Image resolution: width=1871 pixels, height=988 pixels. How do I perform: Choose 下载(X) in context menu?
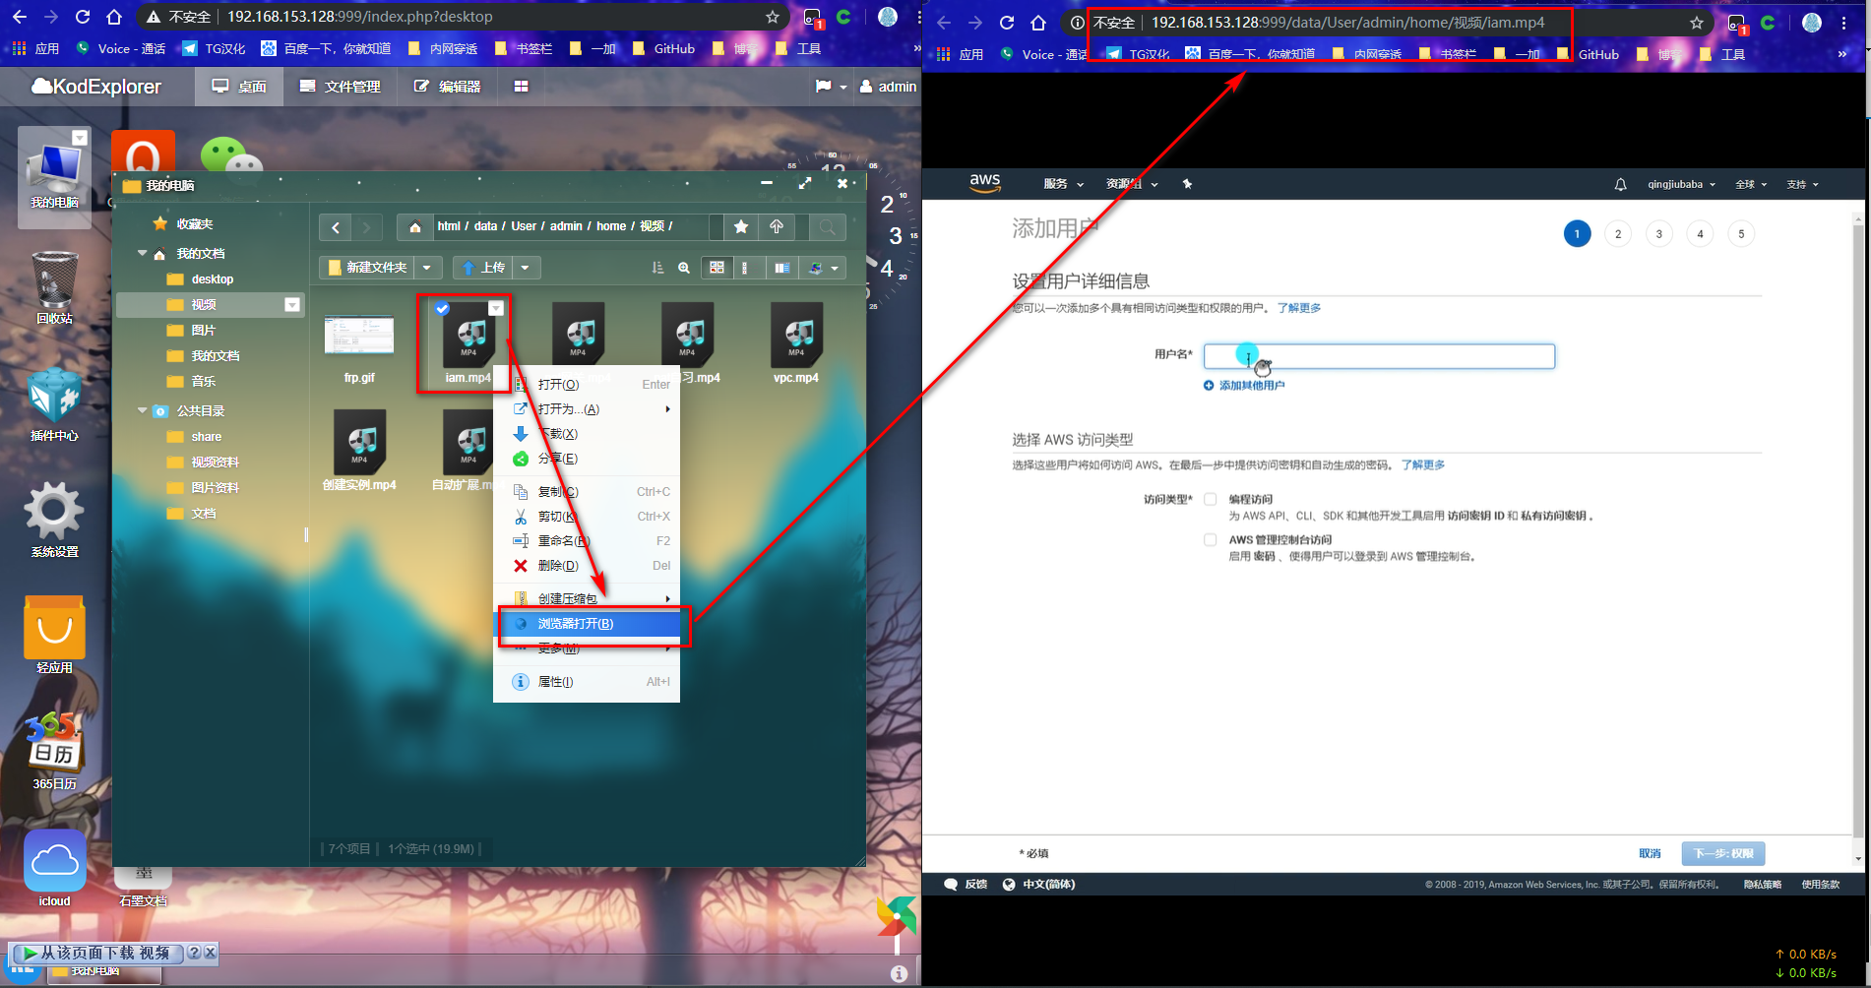587,434
